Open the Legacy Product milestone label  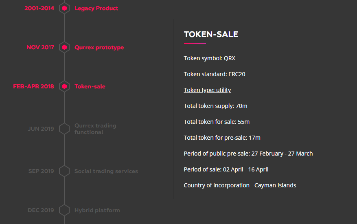tap(96, 9)
